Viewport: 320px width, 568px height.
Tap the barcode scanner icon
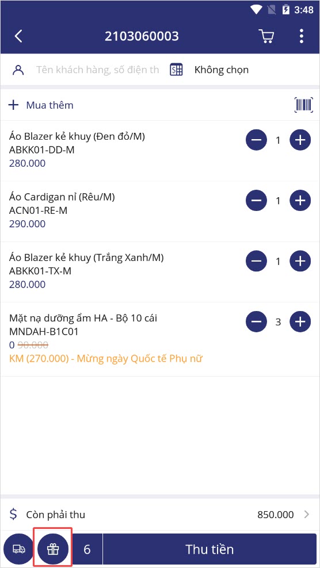pyautogui.click(x=303, y=105)
